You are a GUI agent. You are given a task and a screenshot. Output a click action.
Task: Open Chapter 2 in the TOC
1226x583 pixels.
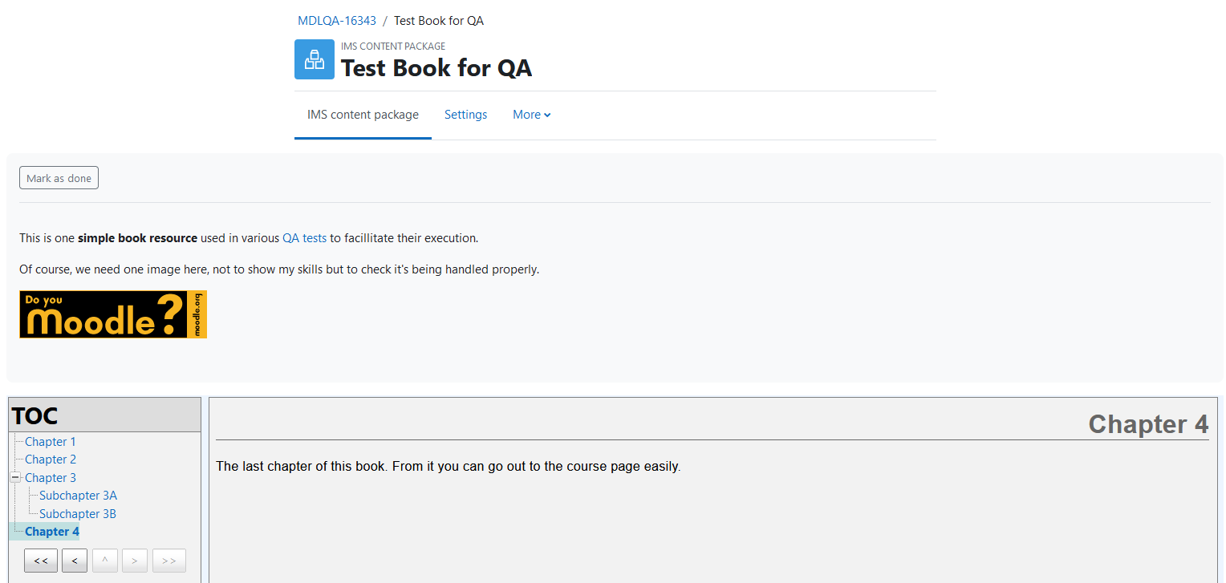(x=51, y=460)
